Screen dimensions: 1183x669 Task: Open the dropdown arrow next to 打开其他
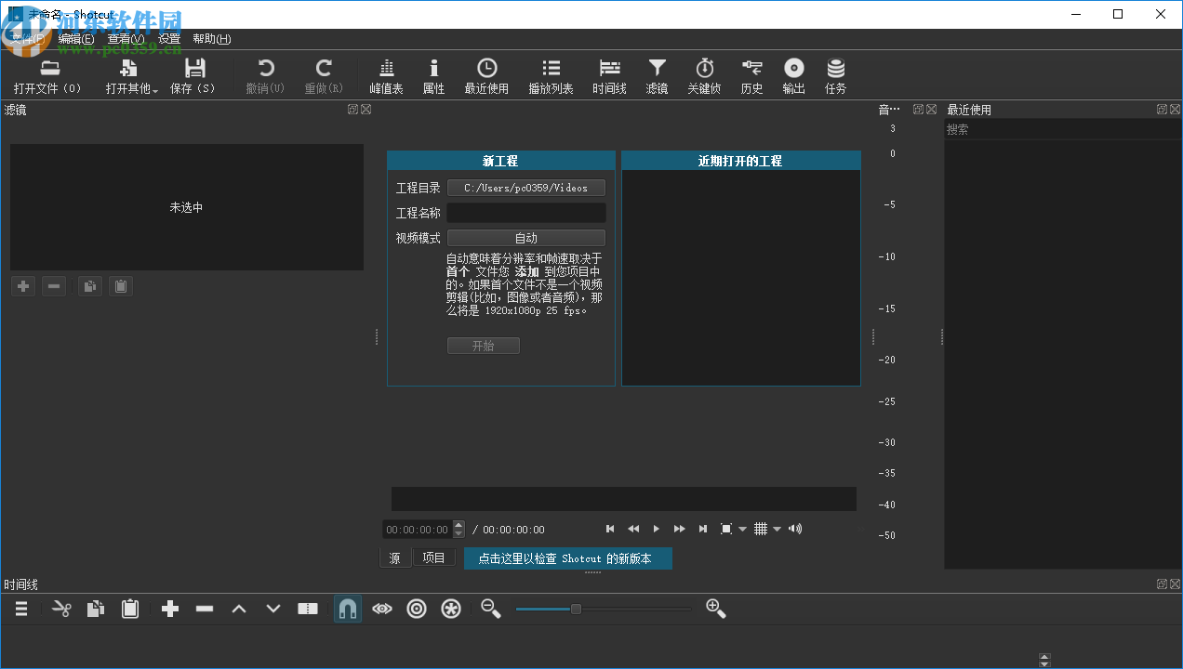pyautogui.click(x=154, y=89)
